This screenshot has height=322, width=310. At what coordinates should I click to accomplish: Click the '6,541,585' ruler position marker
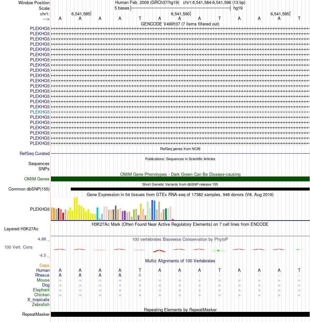click(x=81, y=14)
